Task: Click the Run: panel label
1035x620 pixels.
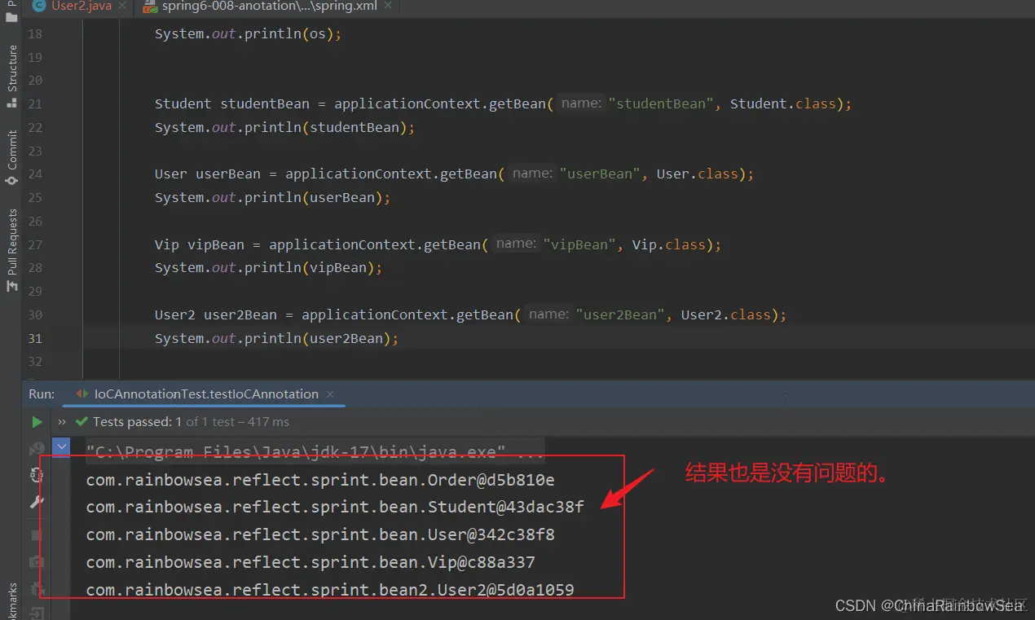Action: [42, 394]
